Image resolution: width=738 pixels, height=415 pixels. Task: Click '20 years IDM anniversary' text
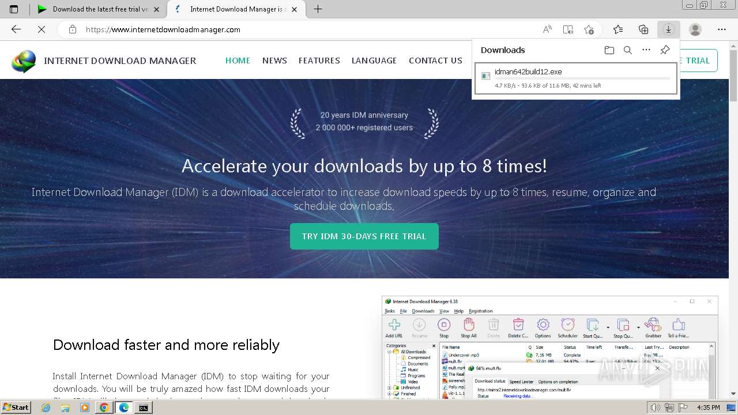[364, 115]
